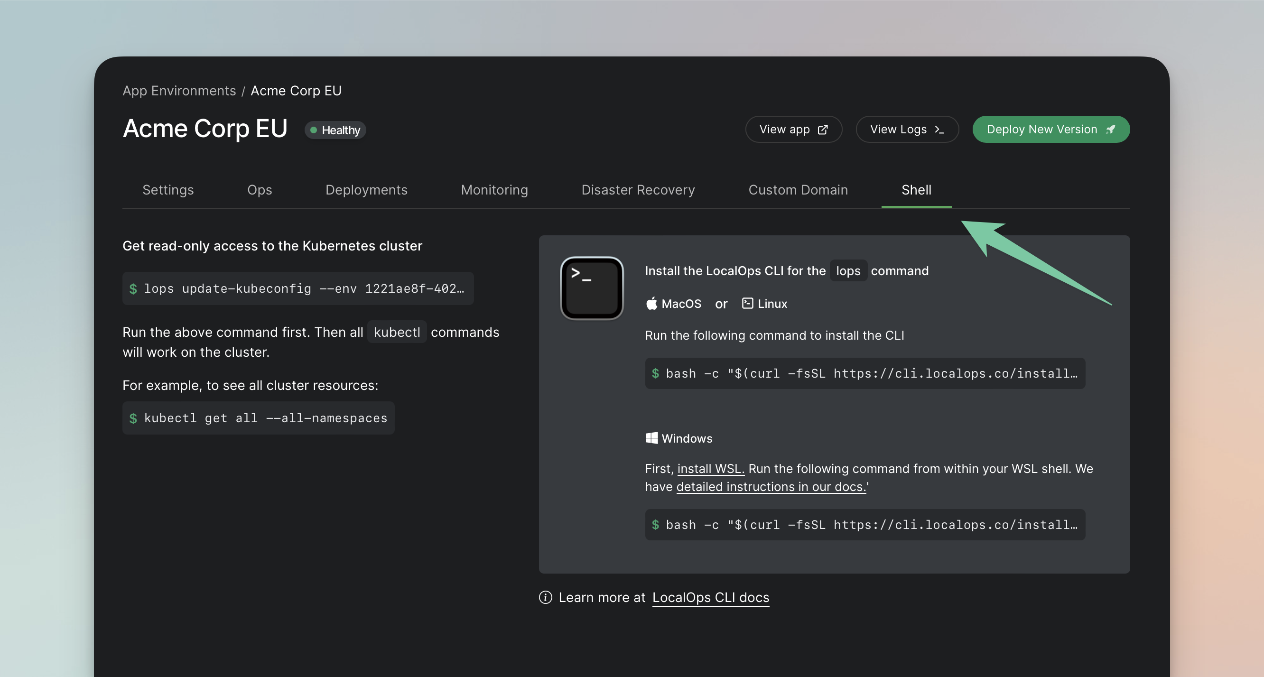Go to the Monitoring tab
1264x677 pixels.
[x=494, y=190]
